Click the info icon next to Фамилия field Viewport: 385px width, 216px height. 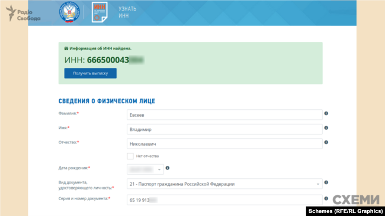click(326, 113)
